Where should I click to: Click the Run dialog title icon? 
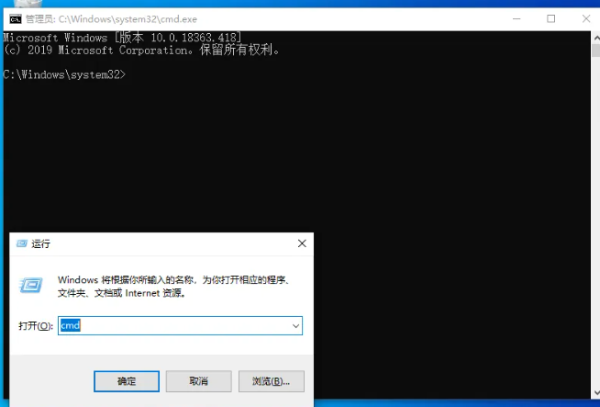pyautogui.click(x=22, y=243)
